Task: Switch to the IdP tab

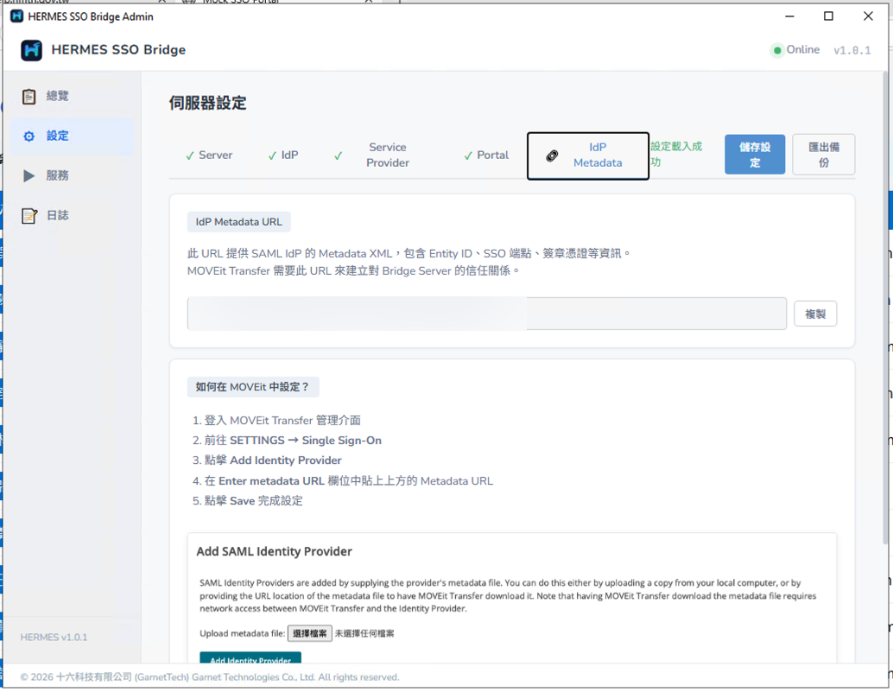Action: pyautogui.click(x=283, y=156)
